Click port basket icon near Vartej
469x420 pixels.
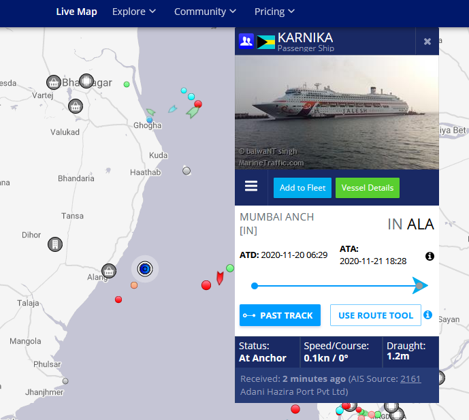[x=54, y=82]
